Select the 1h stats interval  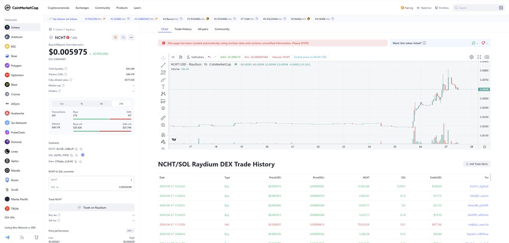click(81, 103)
